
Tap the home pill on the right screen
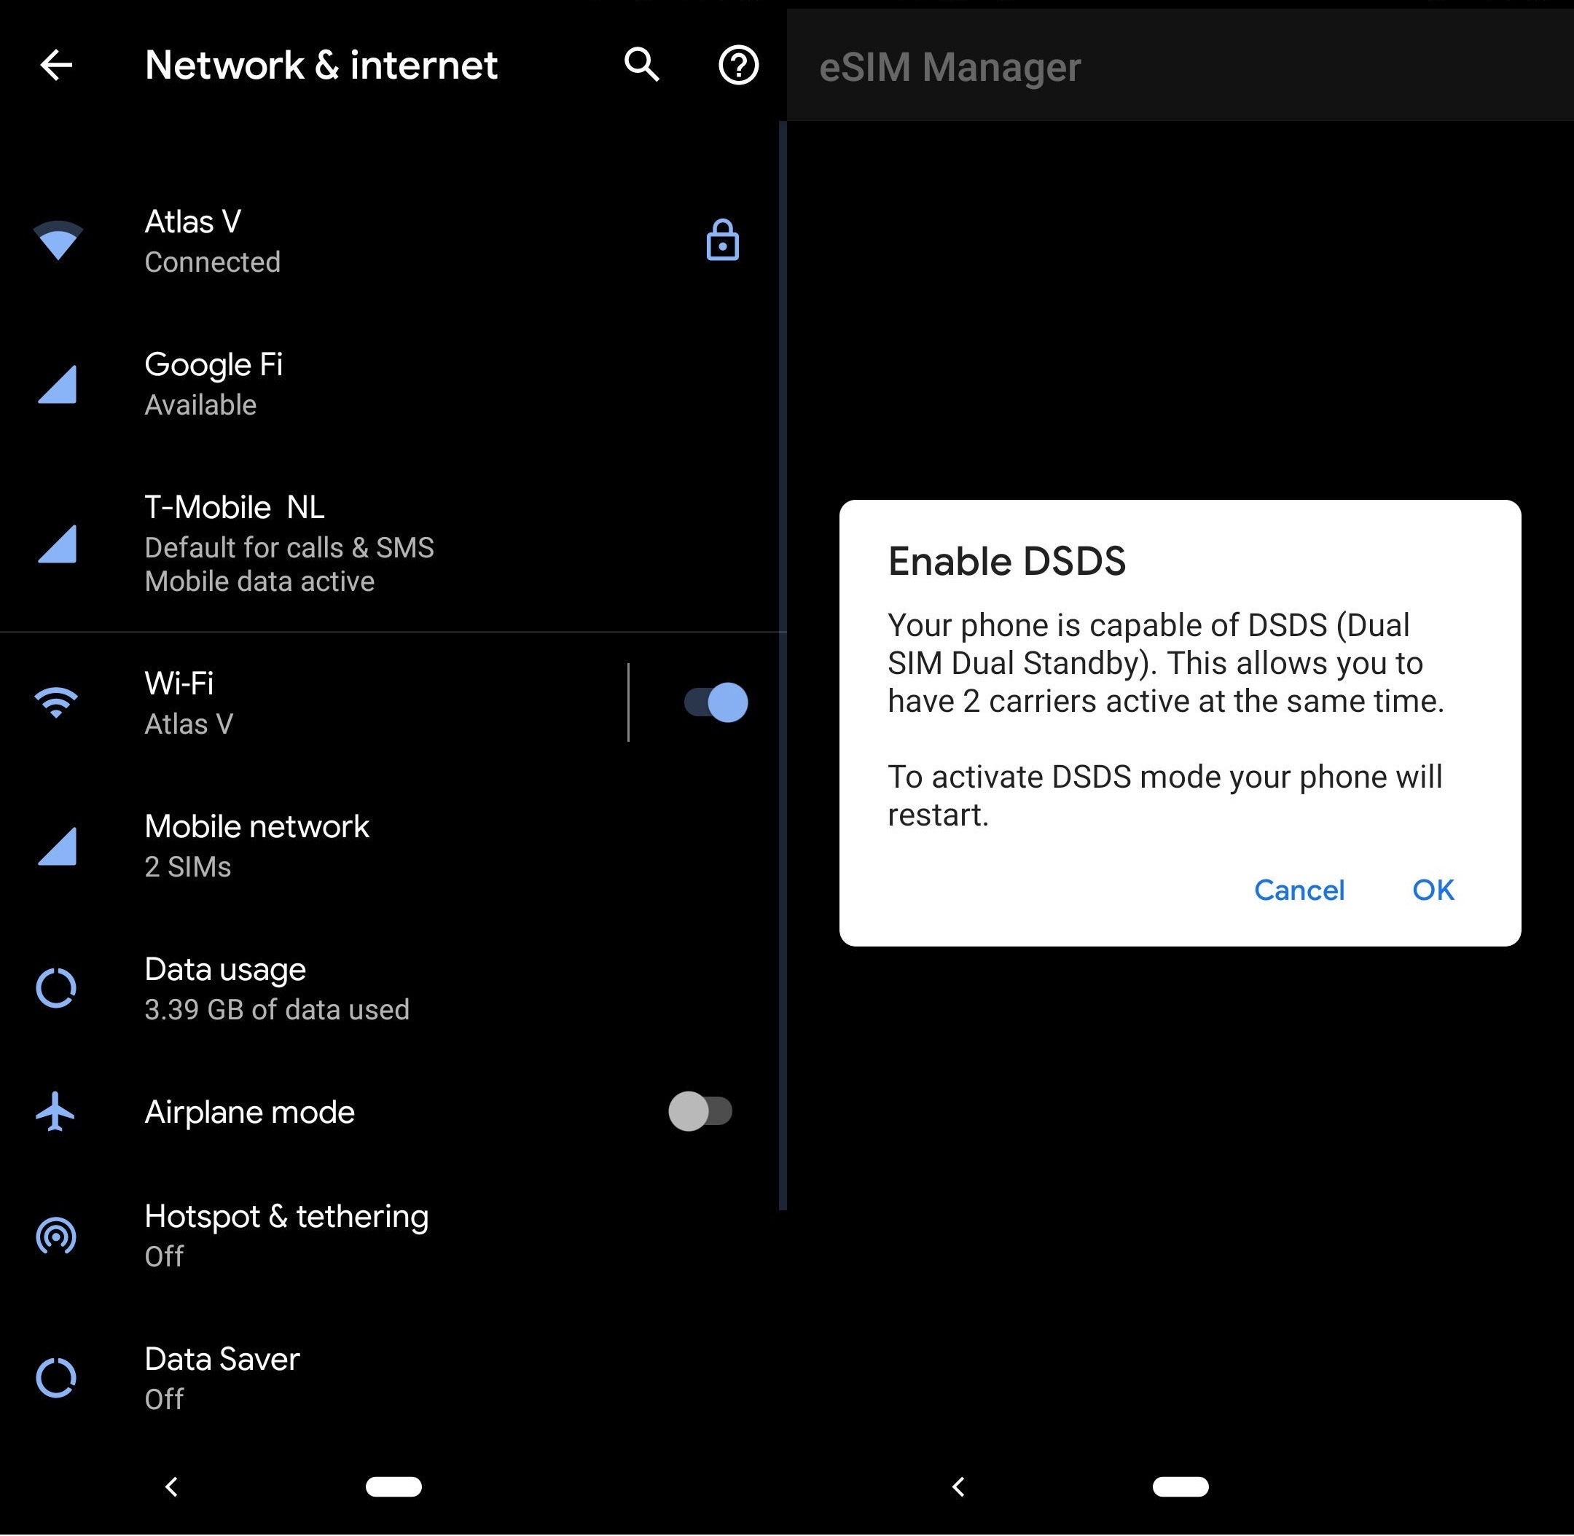point(1180,1486)
